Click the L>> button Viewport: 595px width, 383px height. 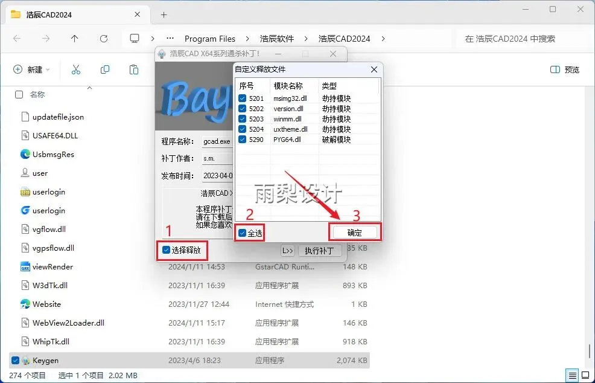(288, 251)
